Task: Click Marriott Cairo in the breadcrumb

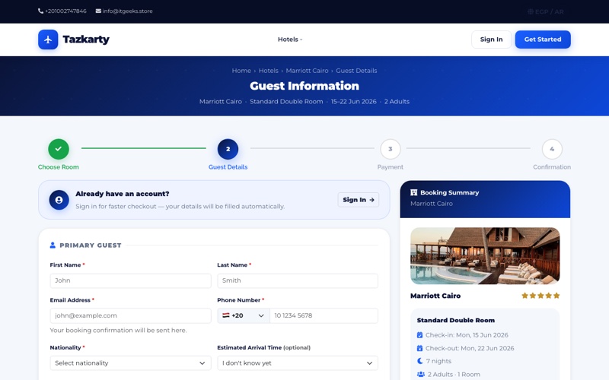Action: [x=307, y=71]
